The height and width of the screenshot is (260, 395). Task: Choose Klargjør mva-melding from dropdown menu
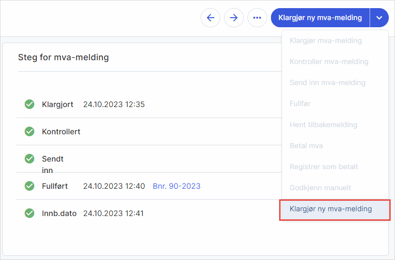[326, 41]
